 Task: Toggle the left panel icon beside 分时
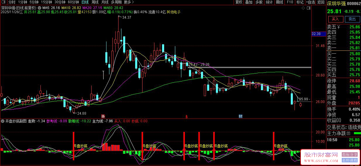pyautogui.click(x=4, y=2)
